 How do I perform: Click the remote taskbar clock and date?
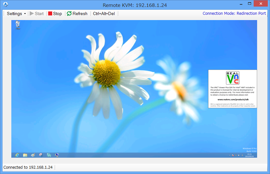coord(249,155)
